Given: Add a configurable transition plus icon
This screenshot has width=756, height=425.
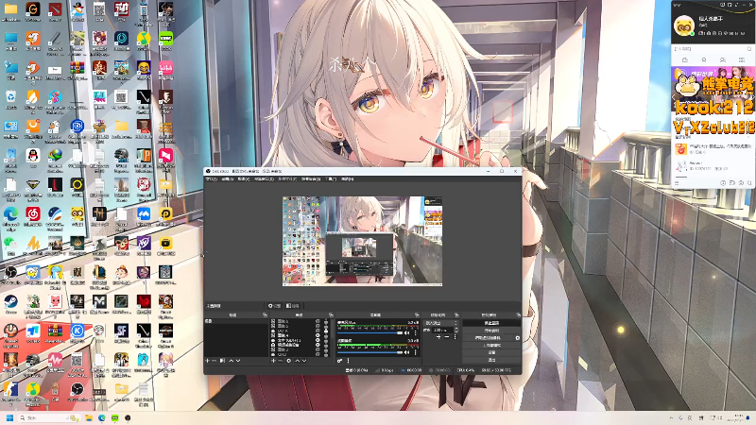Looking at the screenshot, I should tap(438, 337).
